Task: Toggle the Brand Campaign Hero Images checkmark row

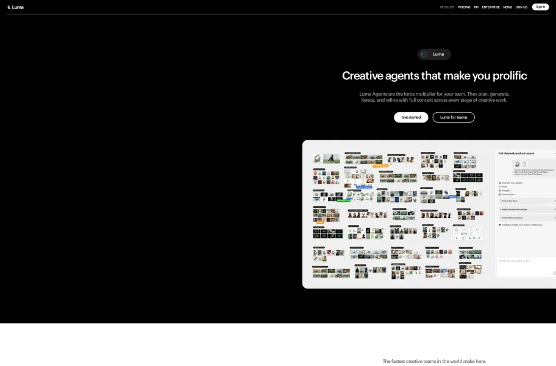Action: click(x=527, y=209)
